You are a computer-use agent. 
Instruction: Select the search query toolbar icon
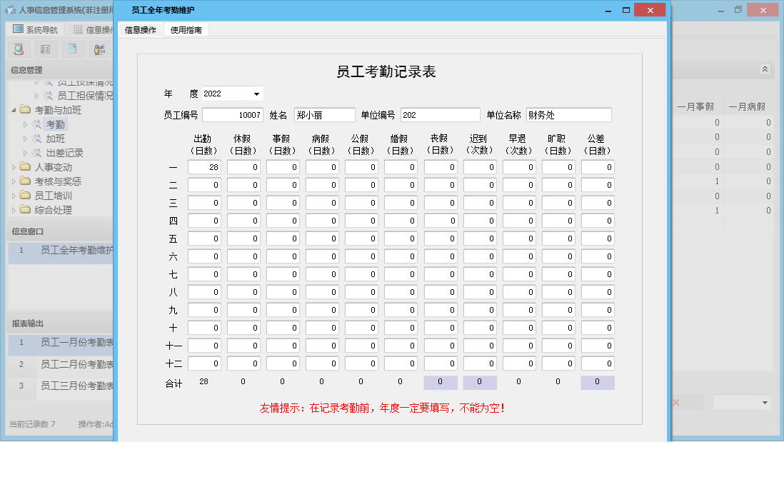pos(19,49)
